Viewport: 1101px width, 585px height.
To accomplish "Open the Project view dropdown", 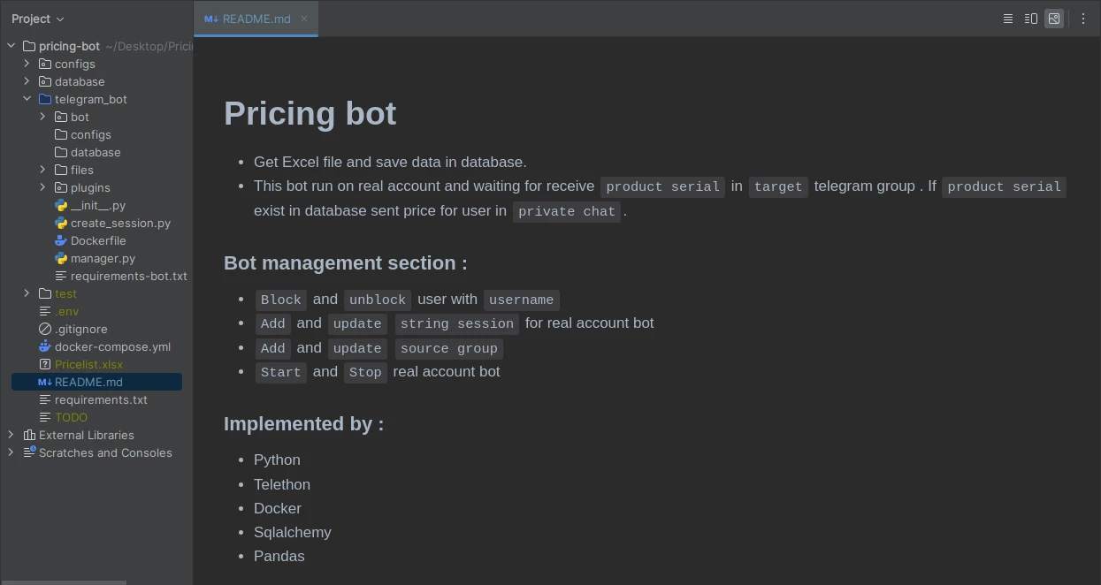I will pyautogui.click(x=38, y=19).
